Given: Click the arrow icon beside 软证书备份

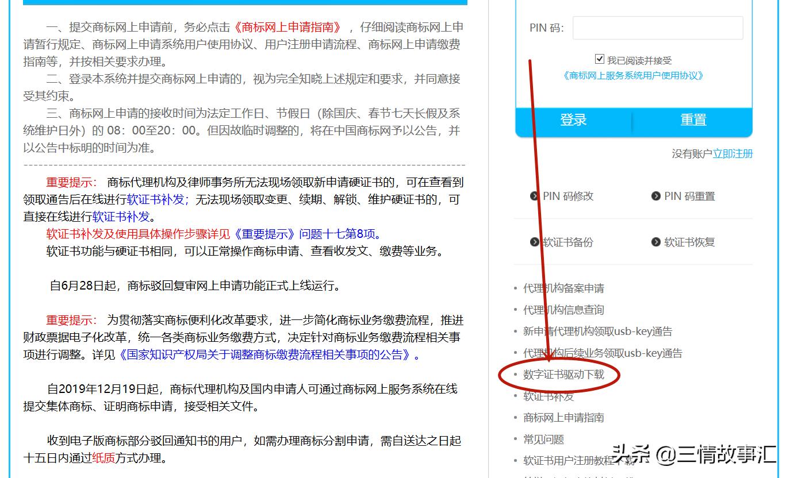Looking at the screenshot, I should 535,242.
